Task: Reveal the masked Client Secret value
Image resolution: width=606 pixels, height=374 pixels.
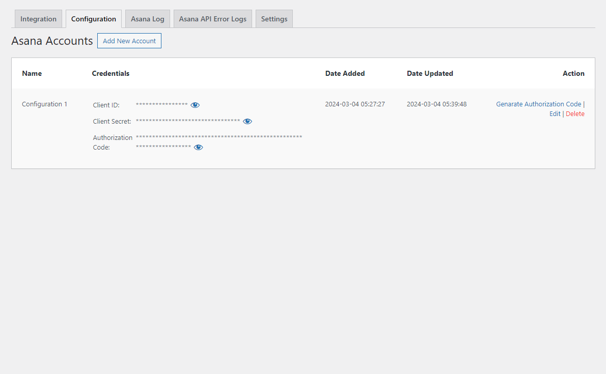Action: pyautogui.click(x=247, y=121)
